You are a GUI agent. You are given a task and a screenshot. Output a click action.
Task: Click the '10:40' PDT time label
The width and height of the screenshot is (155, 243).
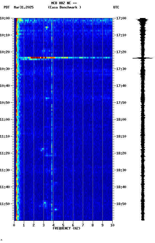(x=5, y=86)
